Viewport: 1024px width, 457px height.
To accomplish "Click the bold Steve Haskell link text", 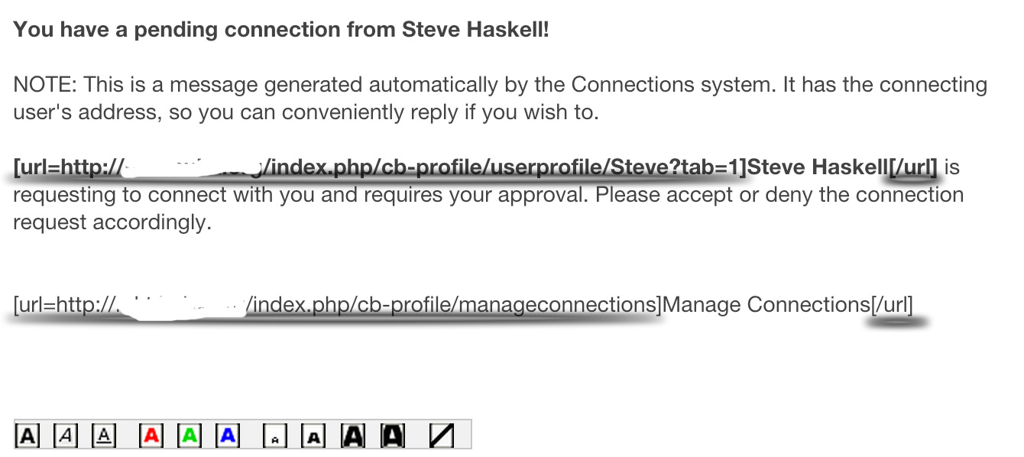I will click(817, 167).
